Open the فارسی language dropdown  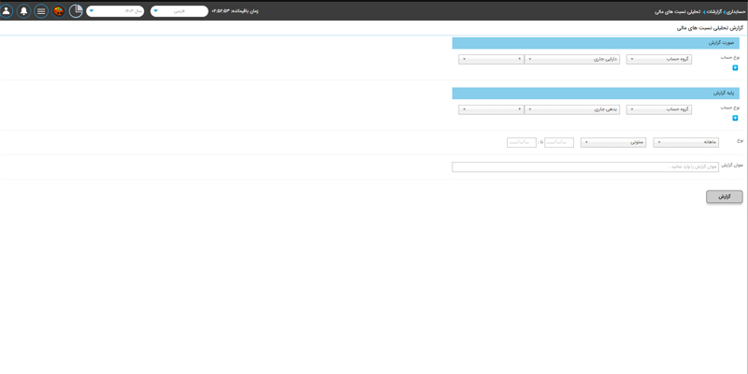point(180,11)
